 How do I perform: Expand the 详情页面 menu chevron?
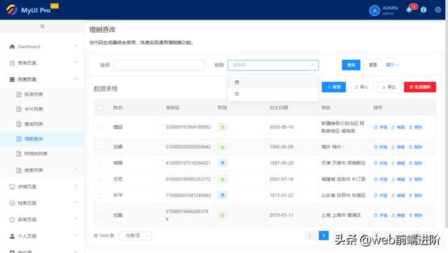point(76,187)
